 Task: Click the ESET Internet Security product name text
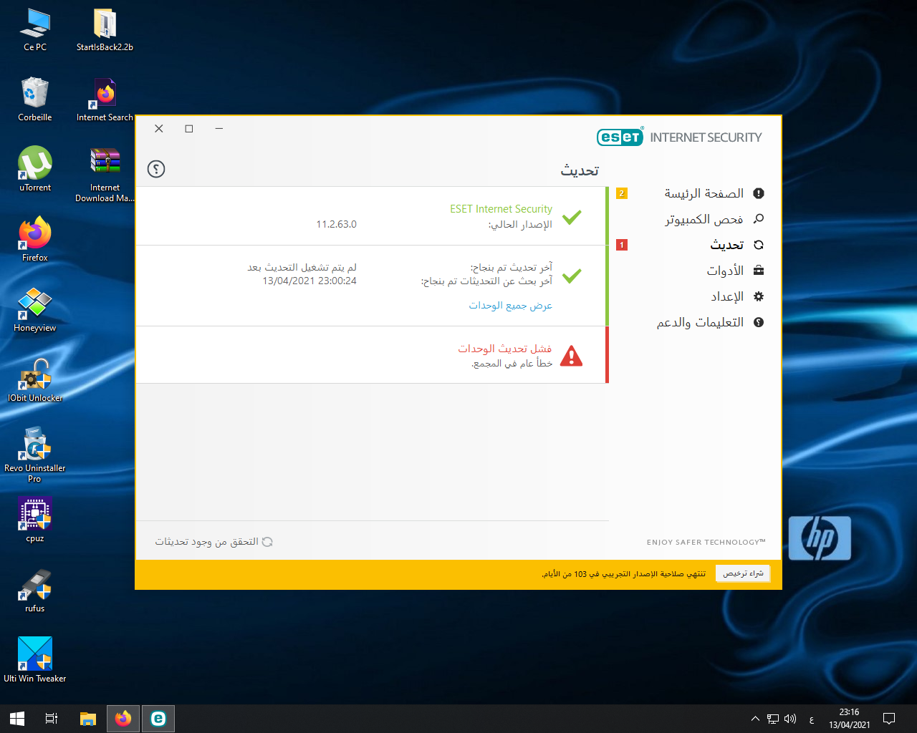501,209
